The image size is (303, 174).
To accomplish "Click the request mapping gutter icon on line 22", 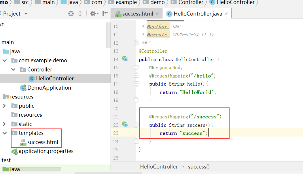I will [x=125, y=124].
